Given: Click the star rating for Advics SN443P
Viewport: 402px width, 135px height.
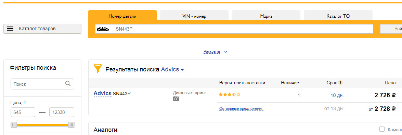Looking at the screenshot, I should 230,95.
